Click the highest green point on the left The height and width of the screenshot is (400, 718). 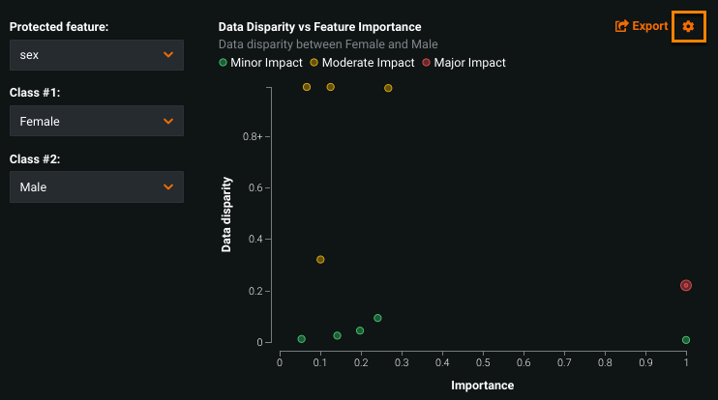pyautogui.click(x=377, y=318)
